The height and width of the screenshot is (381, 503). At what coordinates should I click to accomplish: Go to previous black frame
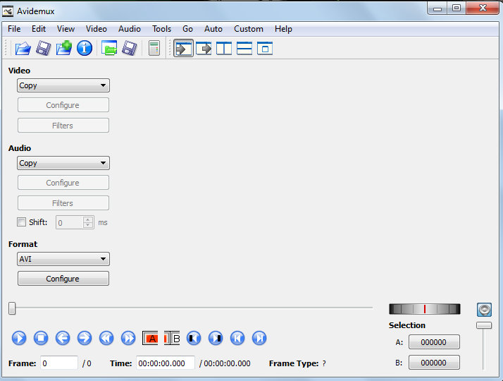pos(194,338)
